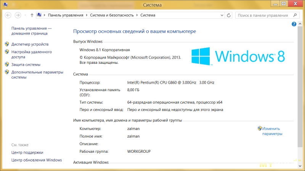Click shield icon beside Диспетчер устройств

coord(7,44)
